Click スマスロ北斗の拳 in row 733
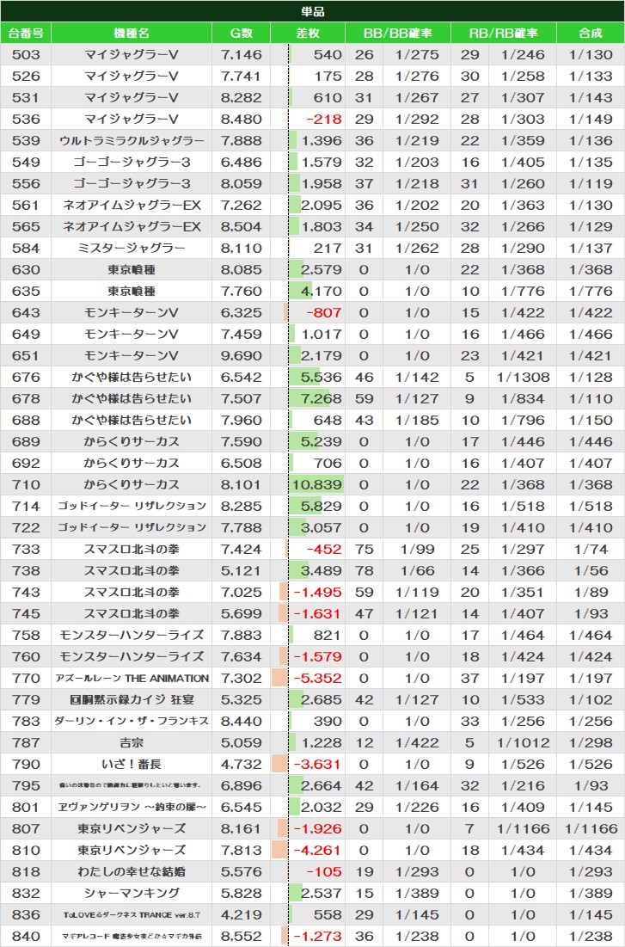The height and width of the screenshot is (947, 625). coord(132,549)
